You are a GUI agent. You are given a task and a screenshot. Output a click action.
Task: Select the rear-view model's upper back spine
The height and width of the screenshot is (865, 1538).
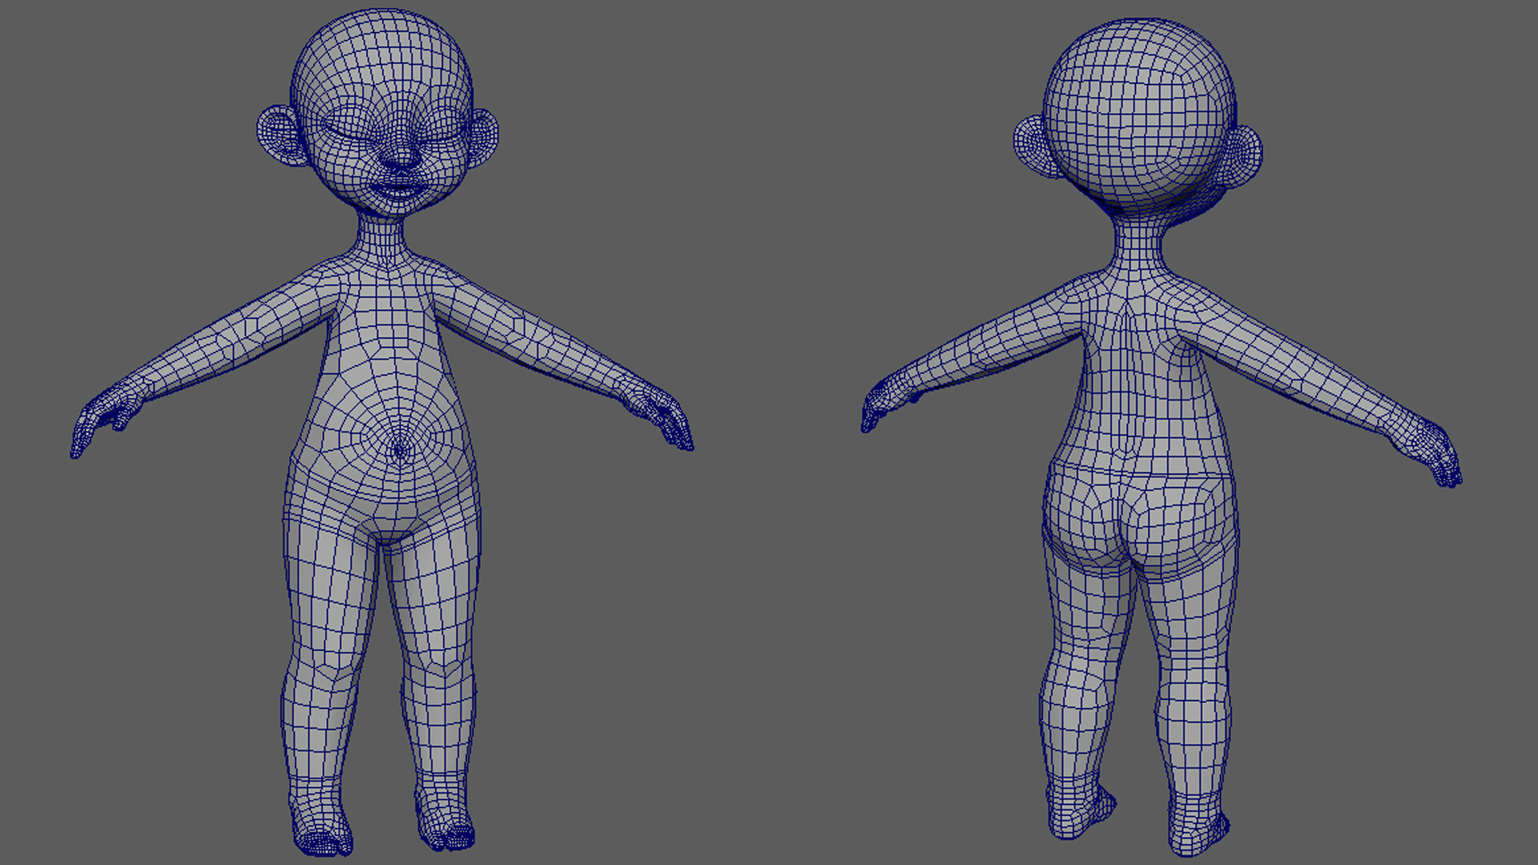coord(1132,320)
